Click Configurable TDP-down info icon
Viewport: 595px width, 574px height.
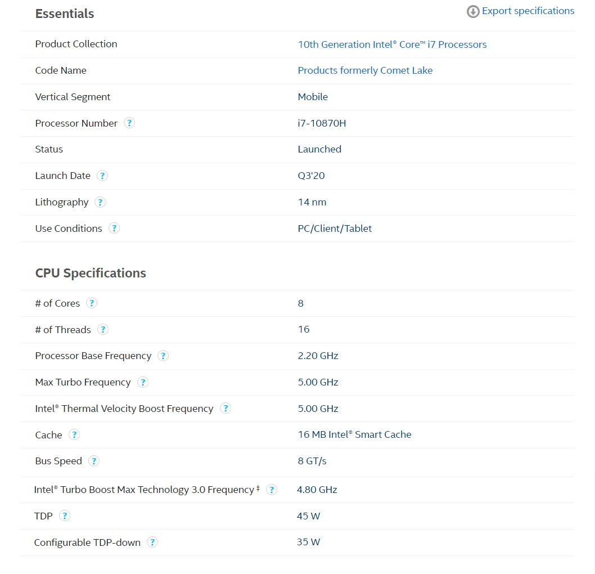152,542
